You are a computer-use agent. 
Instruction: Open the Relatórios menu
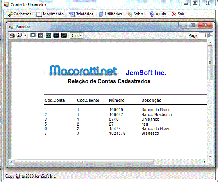click(x=81, y=14)
